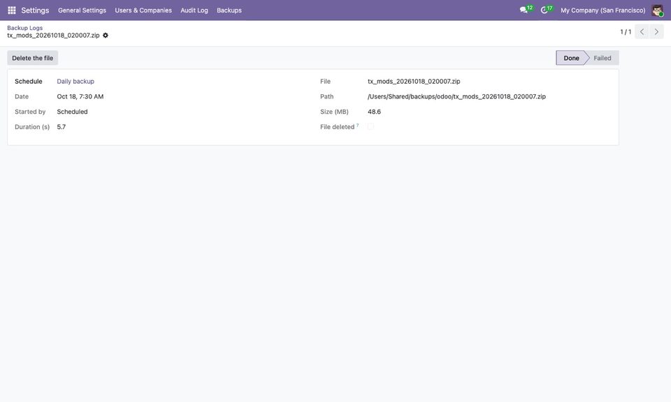
Task: Open the General Settings menu
Action: [82, 10]
